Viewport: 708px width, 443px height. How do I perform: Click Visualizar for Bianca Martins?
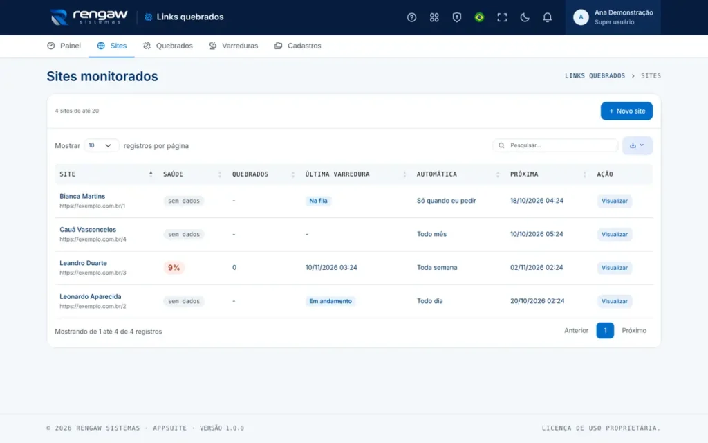614,201
